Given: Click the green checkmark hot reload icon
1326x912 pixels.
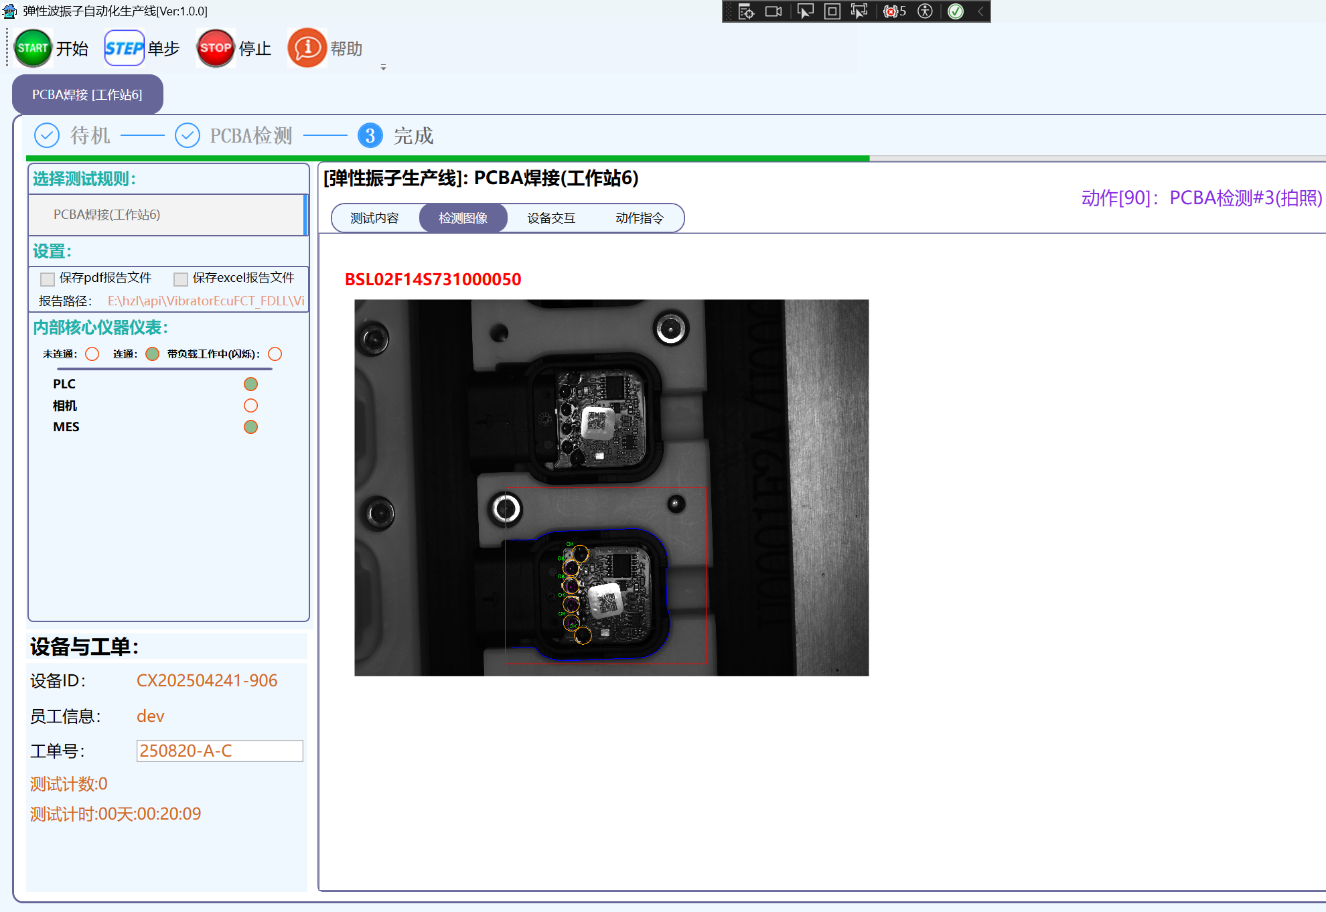Looking at the screenshot, I should (x=956, y=11).
